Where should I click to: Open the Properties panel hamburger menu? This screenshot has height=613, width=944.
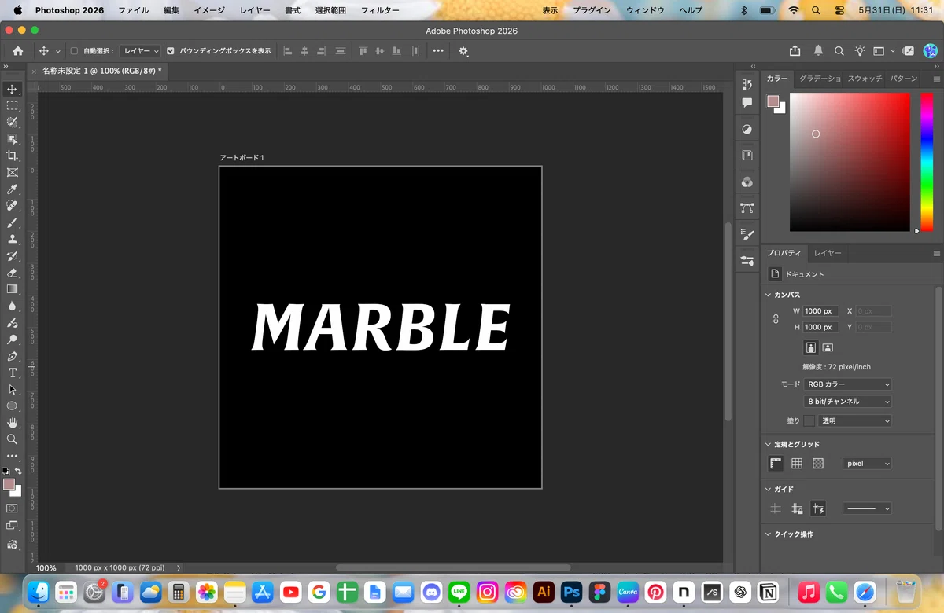point(937,253)
